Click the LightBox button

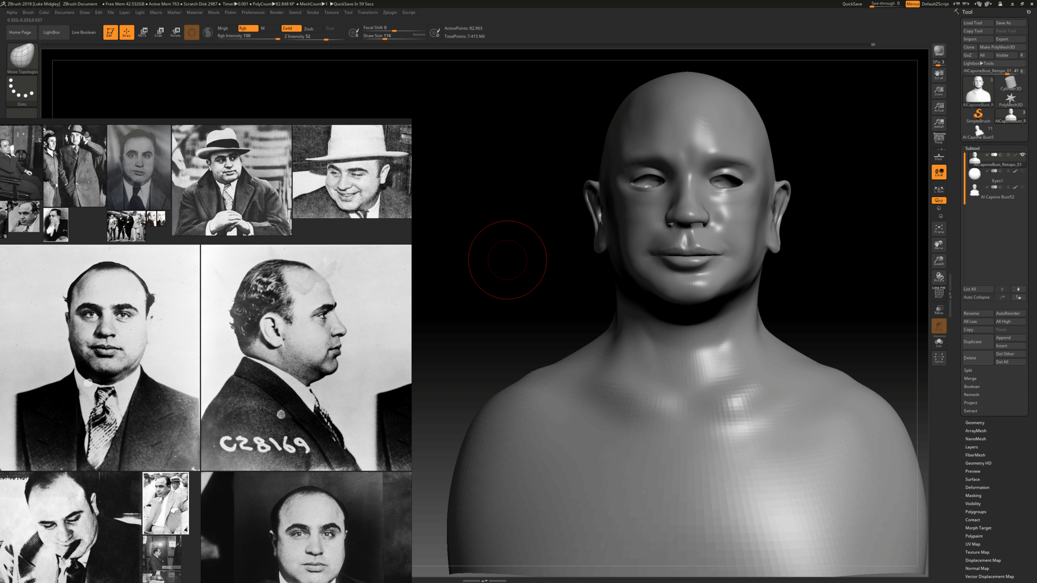(x=53, y=32)
